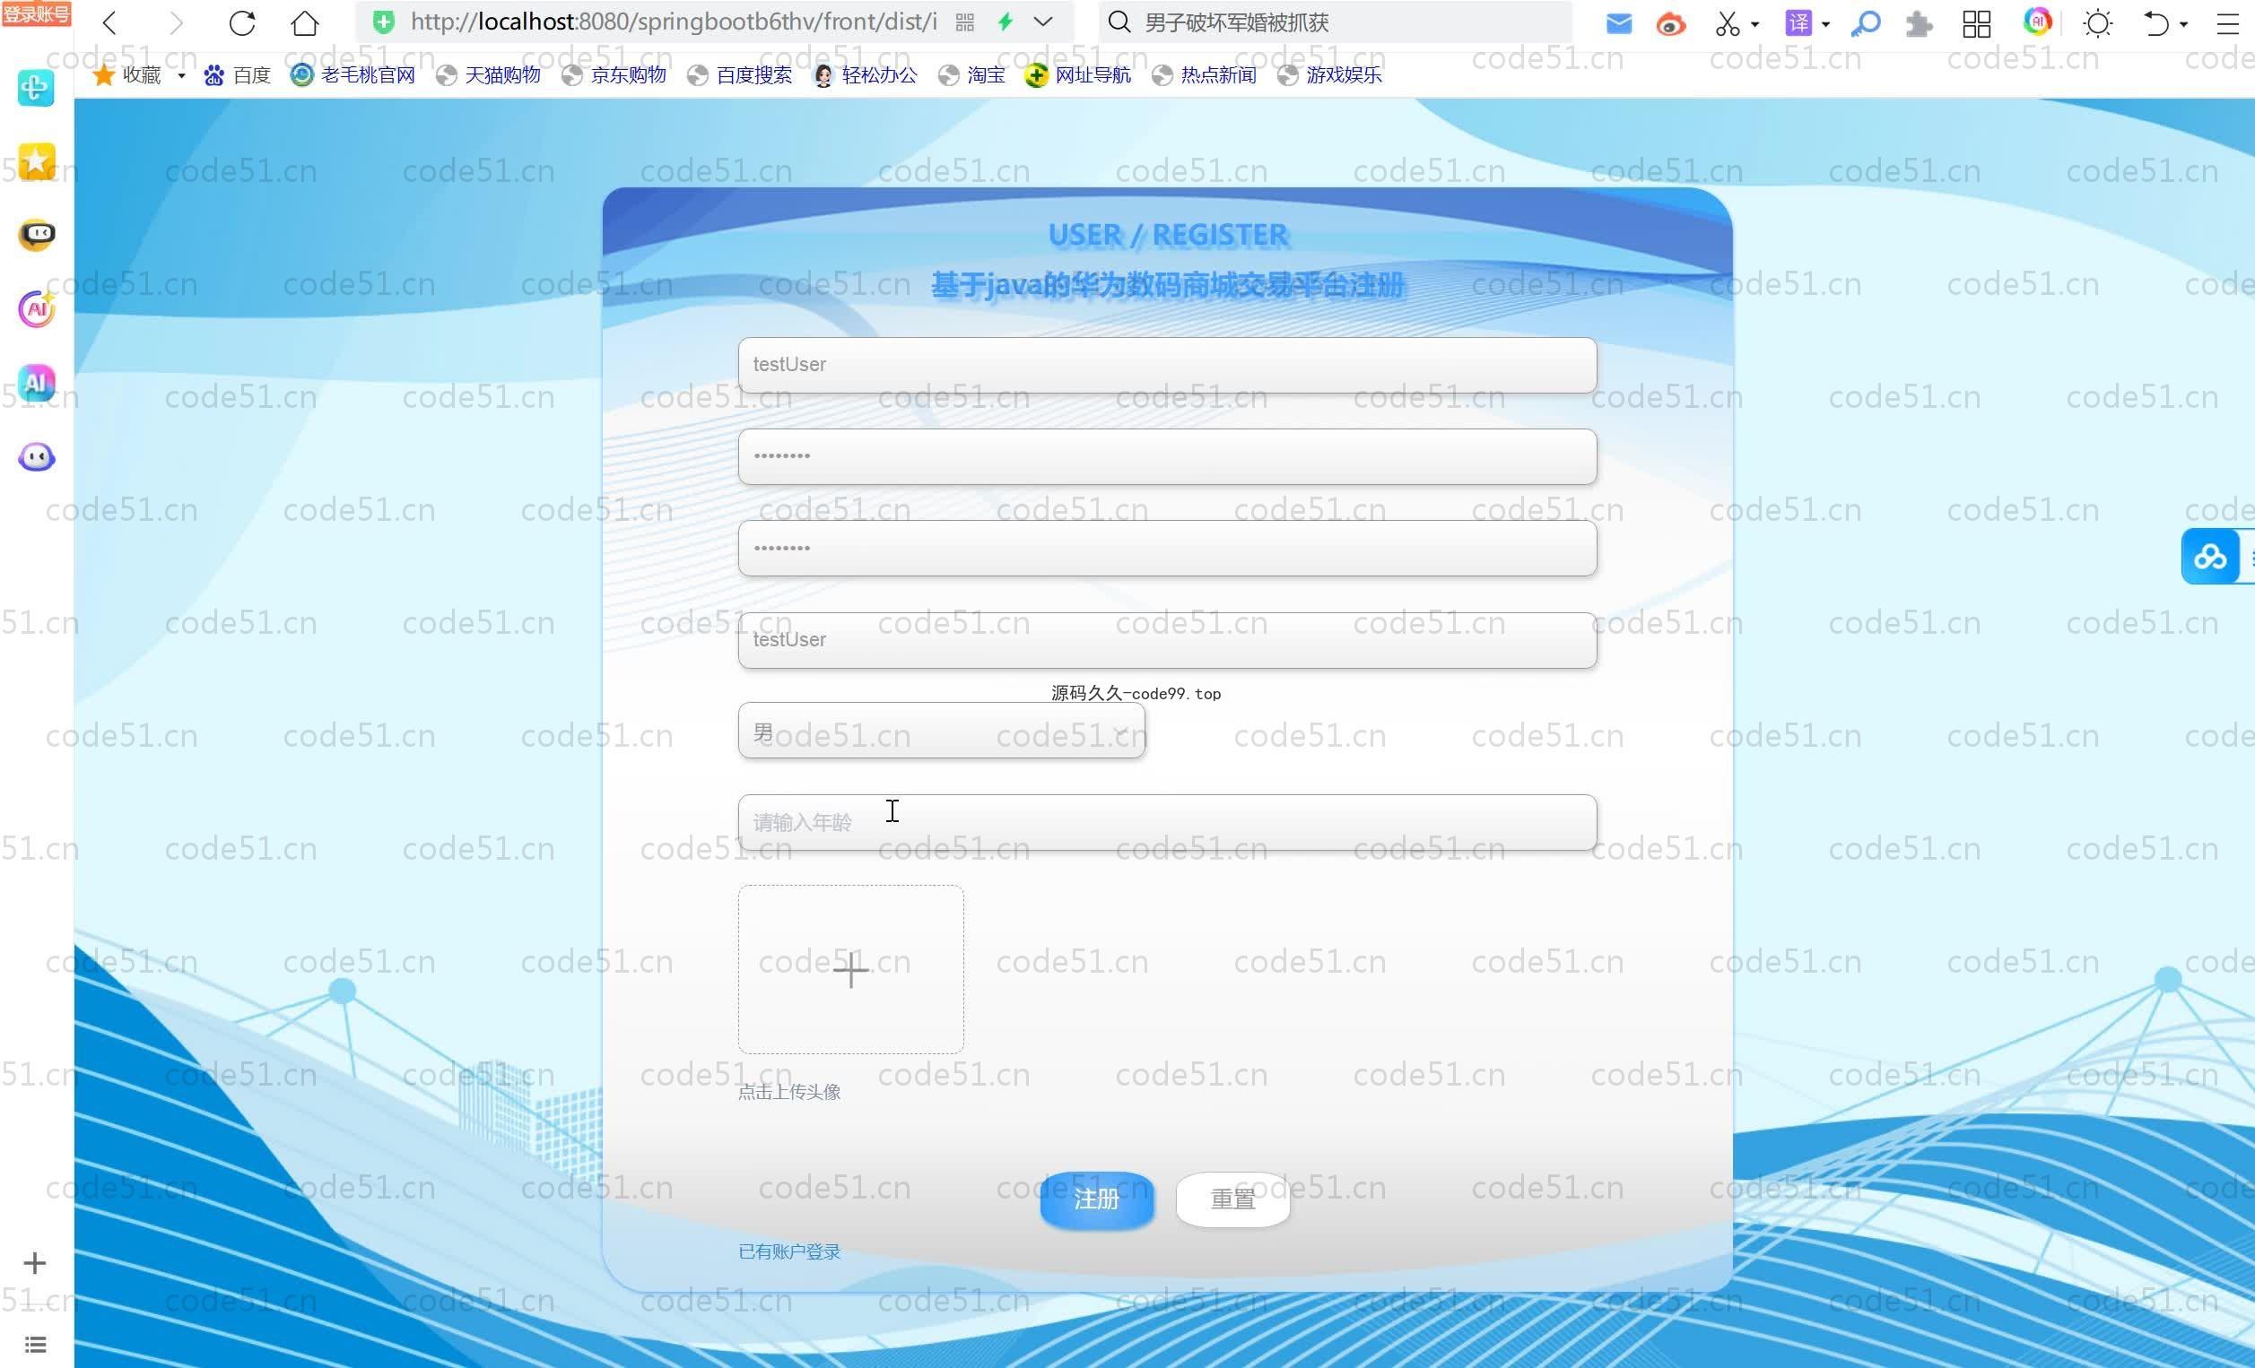
Task: Open the QR code icon in address bar
Action: click(964, 23)
